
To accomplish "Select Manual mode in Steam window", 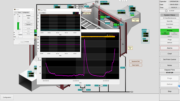I will point(28,34).
